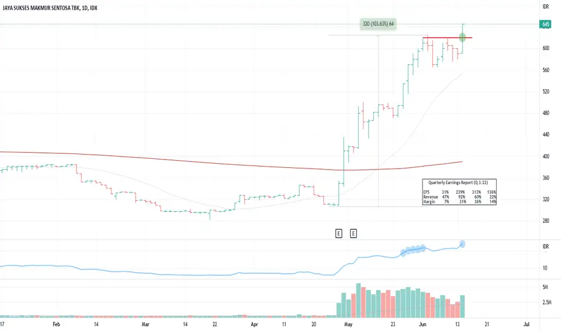Viewport: 561px width, 331px height.
Task: Click the 5M label on the volume scale
Action: [545, 287]
